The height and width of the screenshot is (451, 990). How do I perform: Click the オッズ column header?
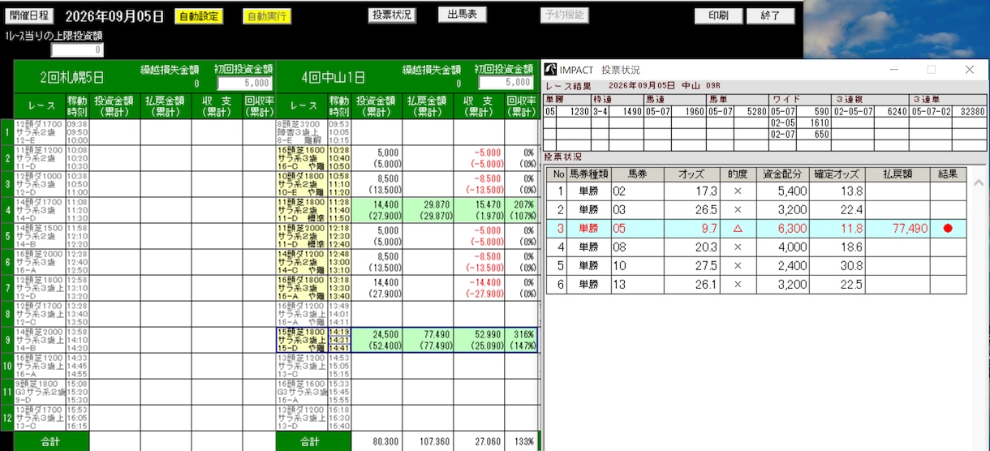(691, 174)
